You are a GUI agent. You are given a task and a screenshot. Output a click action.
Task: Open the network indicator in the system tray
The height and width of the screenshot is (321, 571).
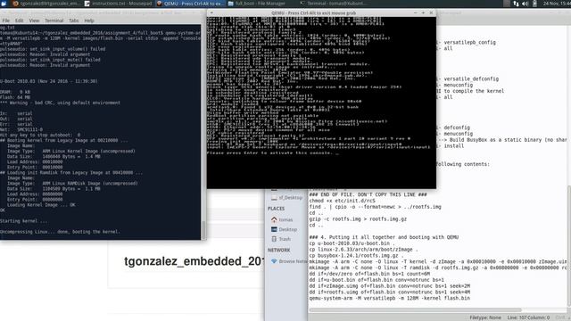pos(516,4)
